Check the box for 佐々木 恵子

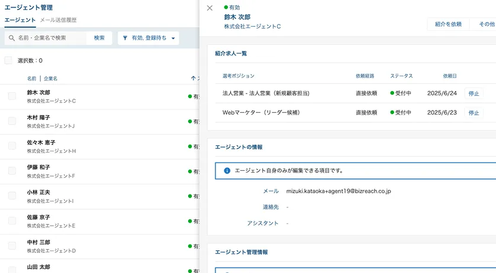12,146
